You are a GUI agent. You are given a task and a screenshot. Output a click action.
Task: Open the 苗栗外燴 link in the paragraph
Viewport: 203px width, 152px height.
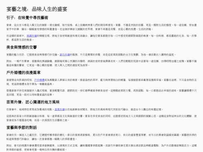(x=59, y=110)
